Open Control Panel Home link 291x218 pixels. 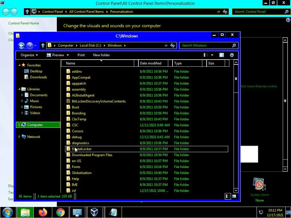tap(24, 23)
